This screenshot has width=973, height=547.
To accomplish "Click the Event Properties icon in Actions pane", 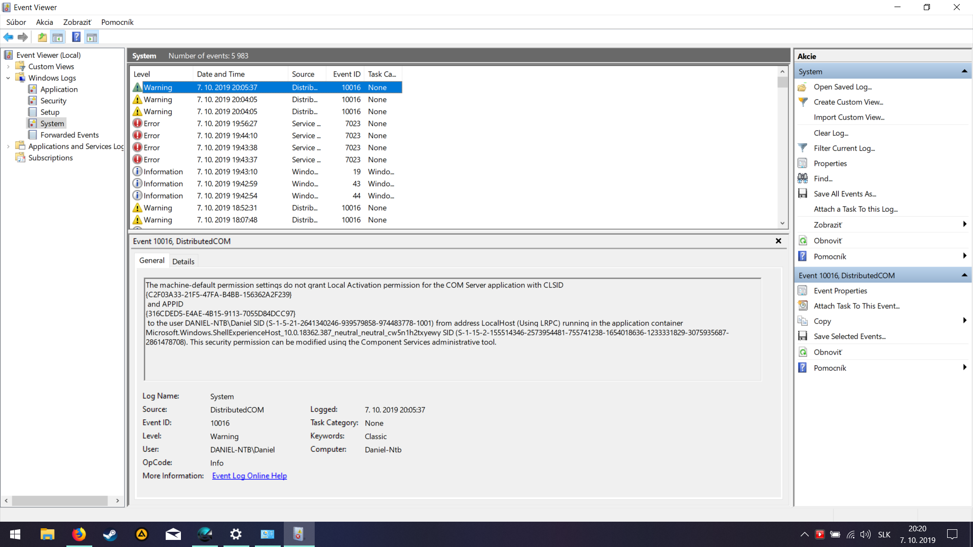I will tap(803, 291).
